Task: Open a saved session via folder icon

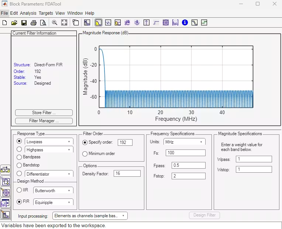Action: click(14, 22)
